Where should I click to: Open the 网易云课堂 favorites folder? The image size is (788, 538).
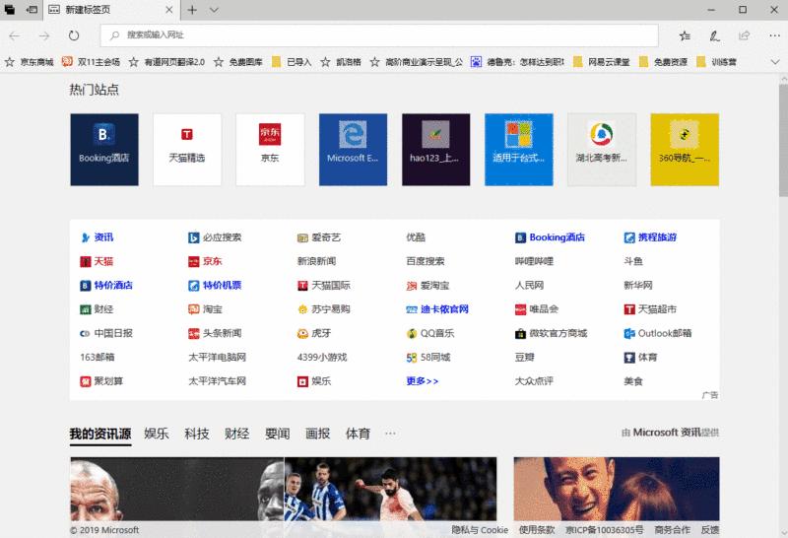pos(602,62)
